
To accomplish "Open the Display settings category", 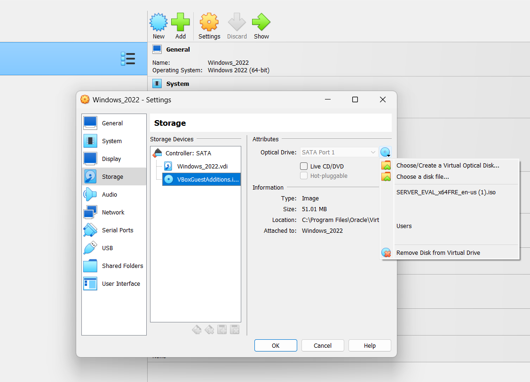I will (x=114, y=159).
